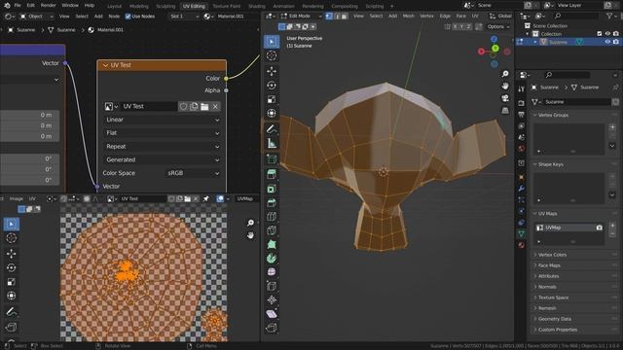Open the Mesh menu in 3D viewport
Screen dimensions: 623x350
coord(409,16)
